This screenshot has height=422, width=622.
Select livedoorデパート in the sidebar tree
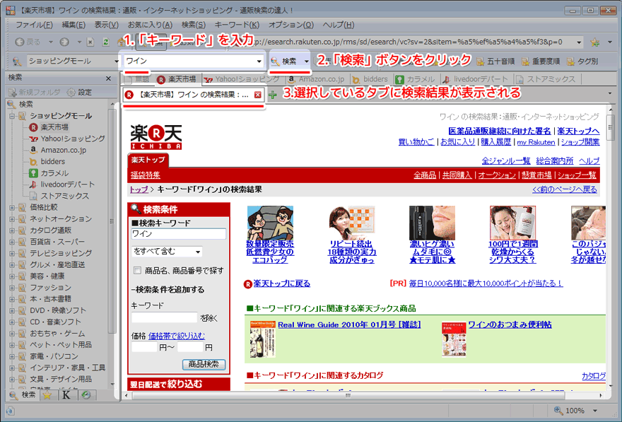pos(67,184)
